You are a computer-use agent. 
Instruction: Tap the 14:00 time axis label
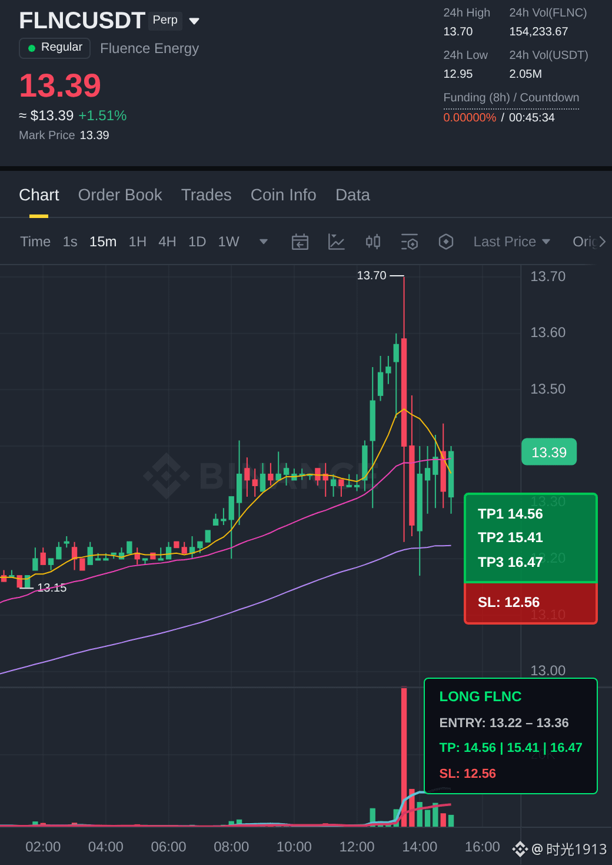tap(420, 847)
